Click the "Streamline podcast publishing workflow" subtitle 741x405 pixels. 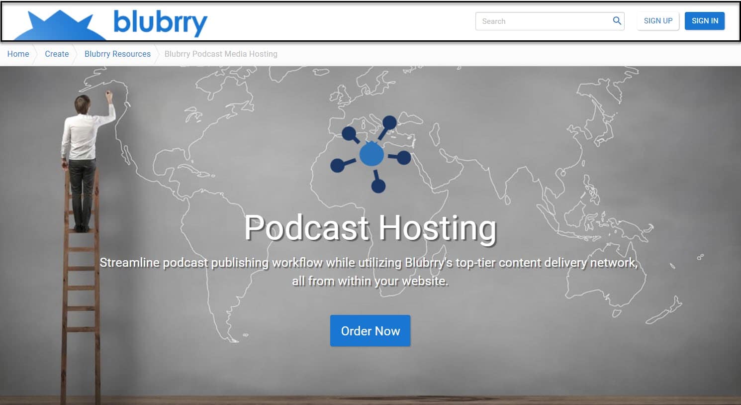[369, 272]
